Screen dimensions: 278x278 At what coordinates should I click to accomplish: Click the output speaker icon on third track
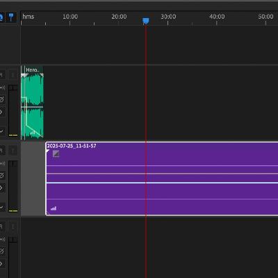coord(2,239)
